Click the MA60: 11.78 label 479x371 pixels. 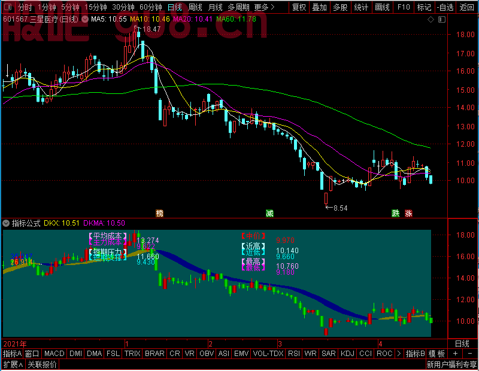pyautogui.click(x=236, y=19)
